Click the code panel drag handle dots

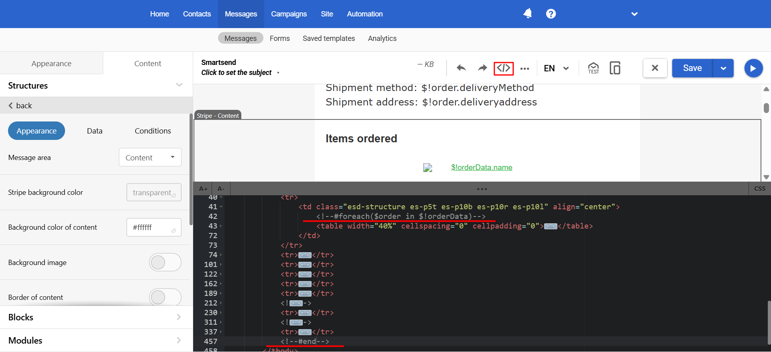[x=482, y=189]
